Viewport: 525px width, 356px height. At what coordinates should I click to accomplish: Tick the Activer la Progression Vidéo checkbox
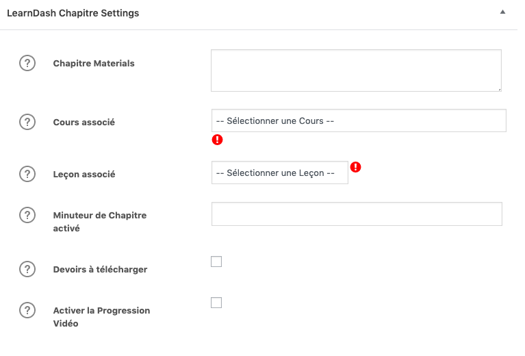216,303
